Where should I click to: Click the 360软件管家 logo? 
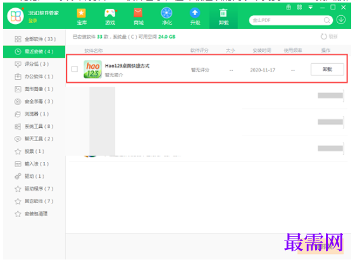(15, 16)
